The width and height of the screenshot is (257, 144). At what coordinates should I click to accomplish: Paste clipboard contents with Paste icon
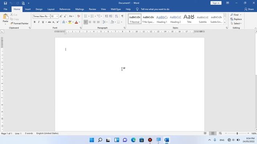click(x=5, y=17)
